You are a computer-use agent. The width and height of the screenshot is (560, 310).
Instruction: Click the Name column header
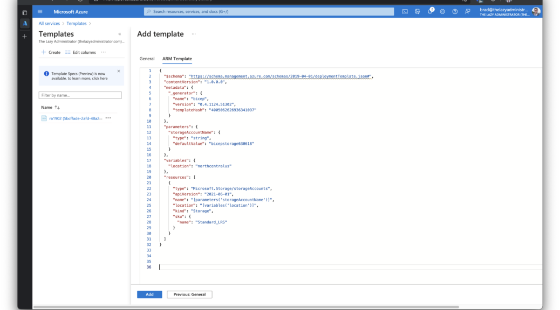pyautogui.click(x=47, y=107)
